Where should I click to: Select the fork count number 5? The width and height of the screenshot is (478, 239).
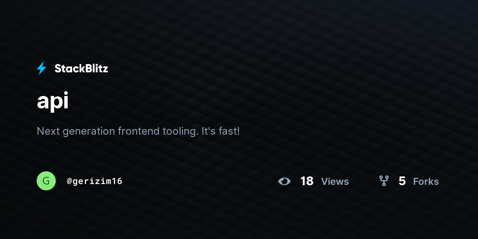click(x=402, y=181)
